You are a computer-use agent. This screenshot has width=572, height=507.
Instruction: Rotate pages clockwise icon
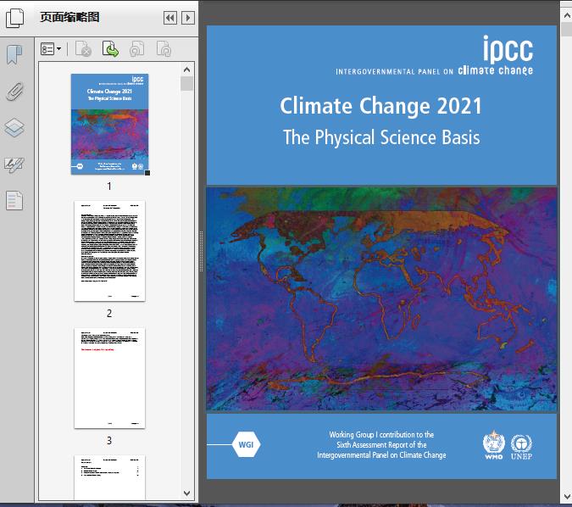point(164,49)
